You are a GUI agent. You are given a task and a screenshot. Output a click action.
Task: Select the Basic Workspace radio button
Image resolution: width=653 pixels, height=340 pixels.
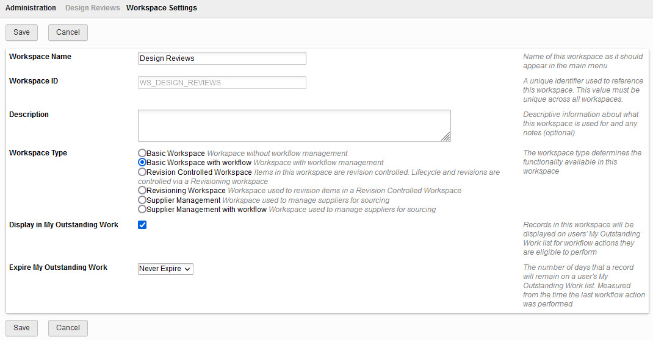point(142,154)
